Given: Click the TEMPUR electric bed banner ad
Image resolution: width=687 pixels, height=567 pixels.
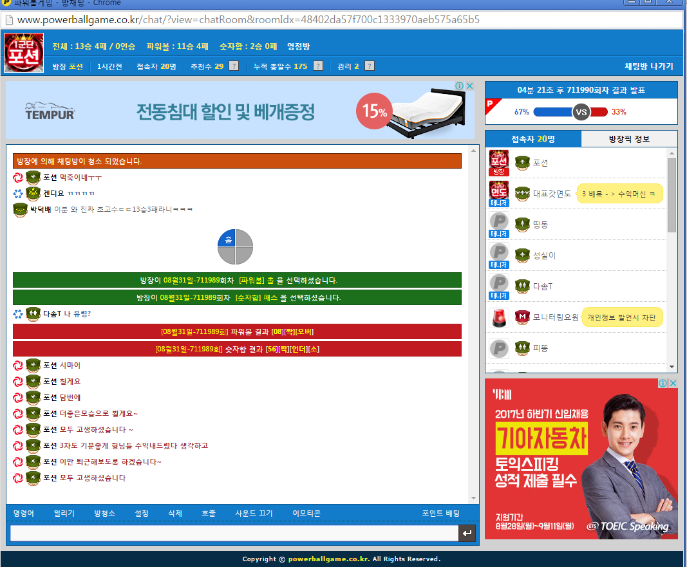Looking at the screenshot, I should [240, 111].
